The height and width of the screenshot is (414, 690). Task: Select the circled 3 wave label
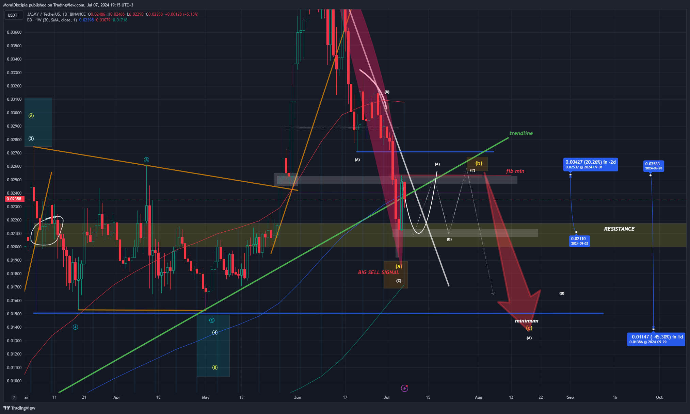click(x=31, y=138)
